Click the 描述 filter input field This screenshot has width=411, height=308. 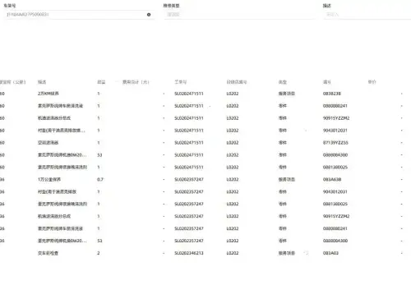(x=367, y=15)
